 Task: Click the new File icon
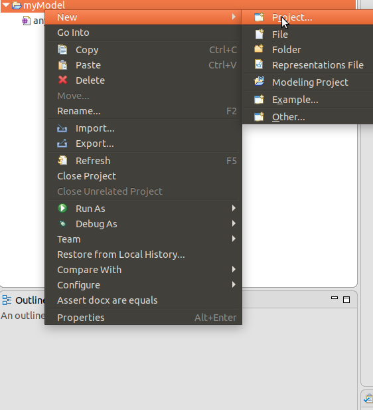click(260, 35)
